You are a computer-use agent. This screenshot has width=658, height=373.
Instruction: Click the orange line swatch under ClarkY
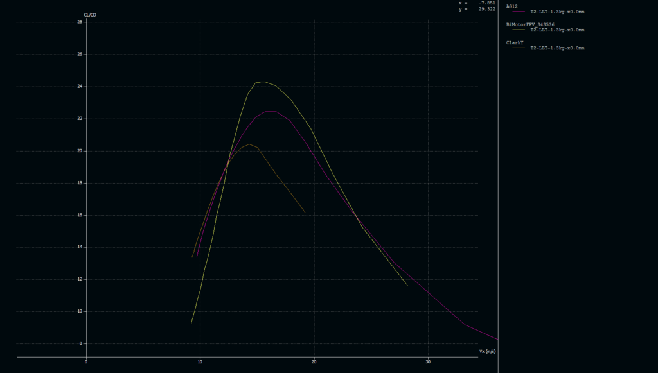[x=519, y=48]
